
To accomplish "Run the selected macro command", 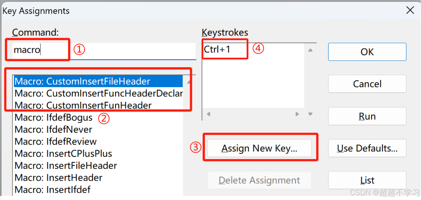I will tap(367, 116).
